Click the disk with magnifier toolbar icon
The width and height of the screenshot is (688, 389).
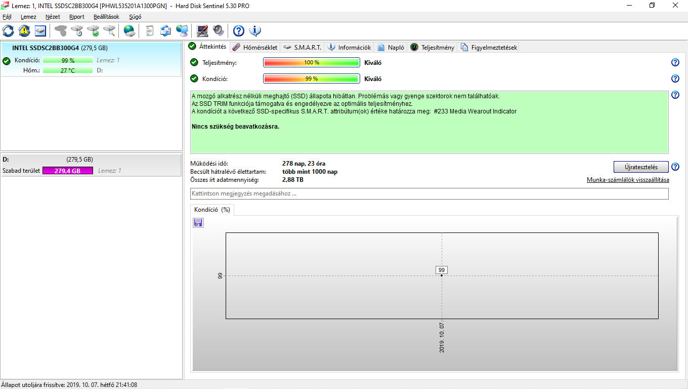(x=109, y=31)
